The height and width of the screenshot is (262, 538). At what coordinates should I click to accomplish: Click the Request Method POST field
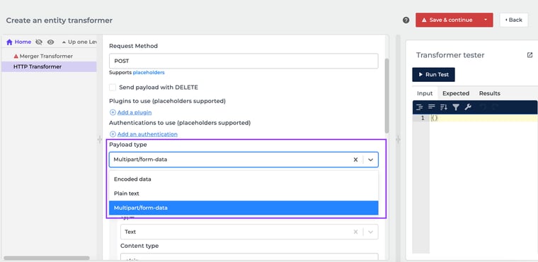coord(244,61)
